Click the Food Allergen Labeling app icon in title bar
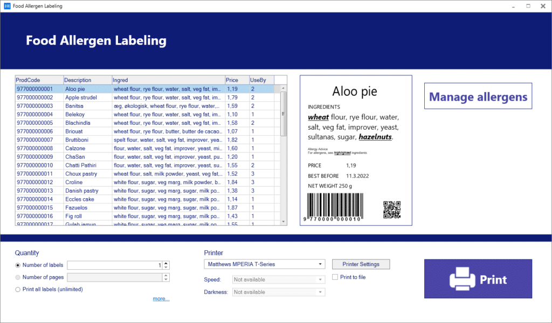Image resolution: width=552 pixels, height=323 pixels. (x=7, y=6)
